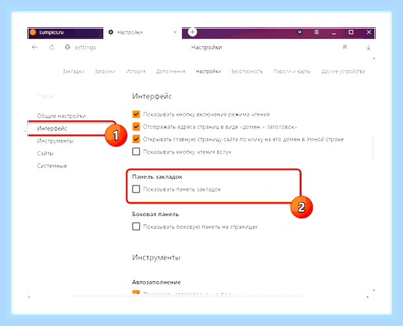The image size is (403, 326).
Task: Open the Настройки section in top navigation
Action: coord(209,72)
